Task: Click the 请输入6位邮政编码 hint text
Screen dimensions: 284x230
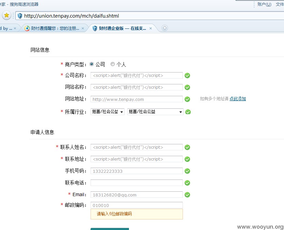Action: tap(114, 214)
